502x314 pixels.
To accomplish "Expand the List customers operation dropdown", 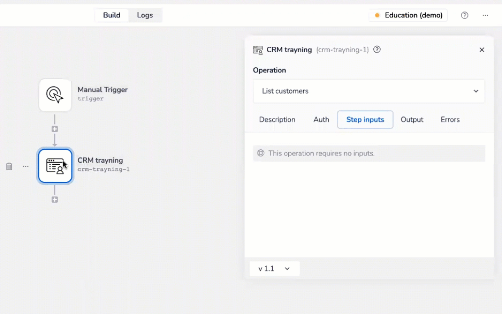I will (x=369, y=91).
